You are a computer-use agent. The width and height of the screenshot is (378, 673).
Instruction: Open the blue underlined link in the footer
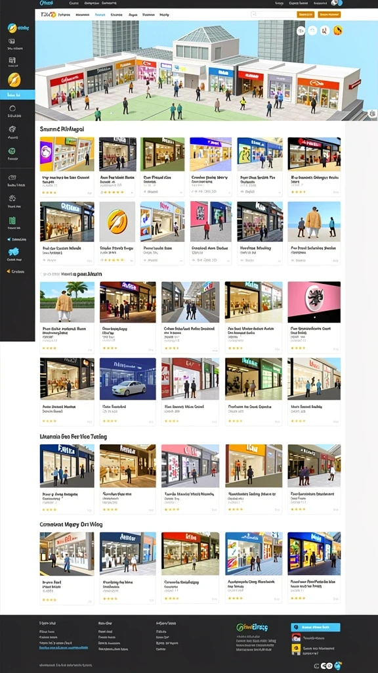[64, 647]
